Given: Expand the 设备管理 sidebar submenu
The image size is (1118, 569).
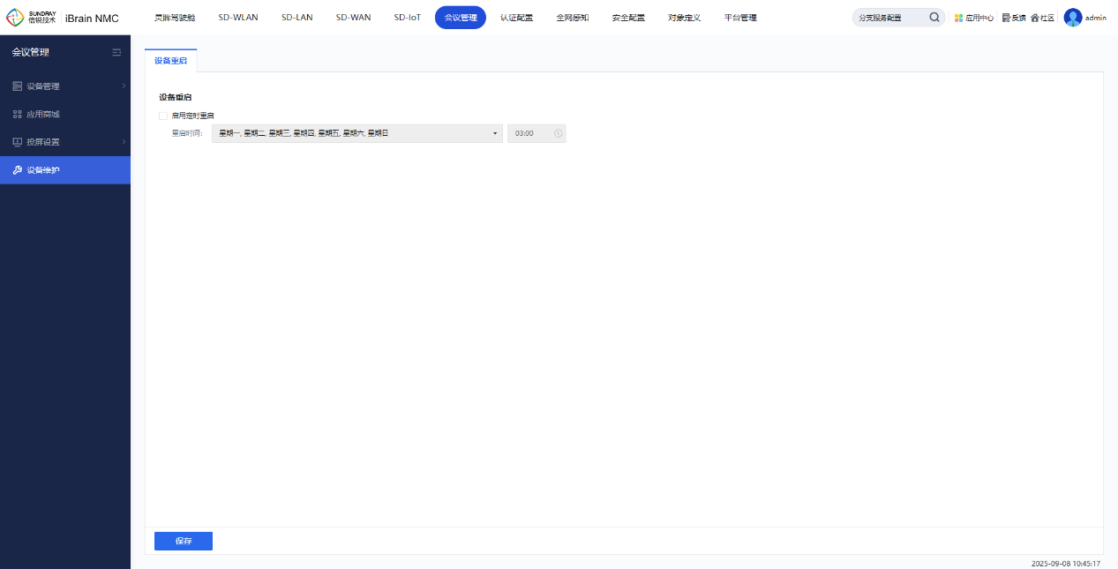Looking at the screenshot, I should coord(65,86).
